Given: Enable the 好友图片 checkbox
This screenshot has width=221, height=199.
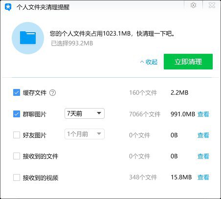Looking at the screenshot, I should coord(17,135).
